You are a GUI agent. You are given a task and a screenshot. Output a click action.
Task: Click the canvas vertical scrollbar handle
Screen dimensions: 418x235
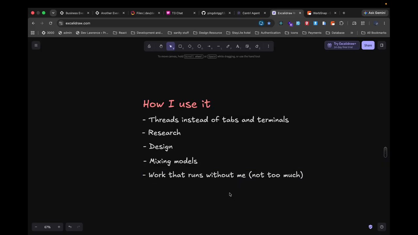pyautogui.click(x=385, y=152)
